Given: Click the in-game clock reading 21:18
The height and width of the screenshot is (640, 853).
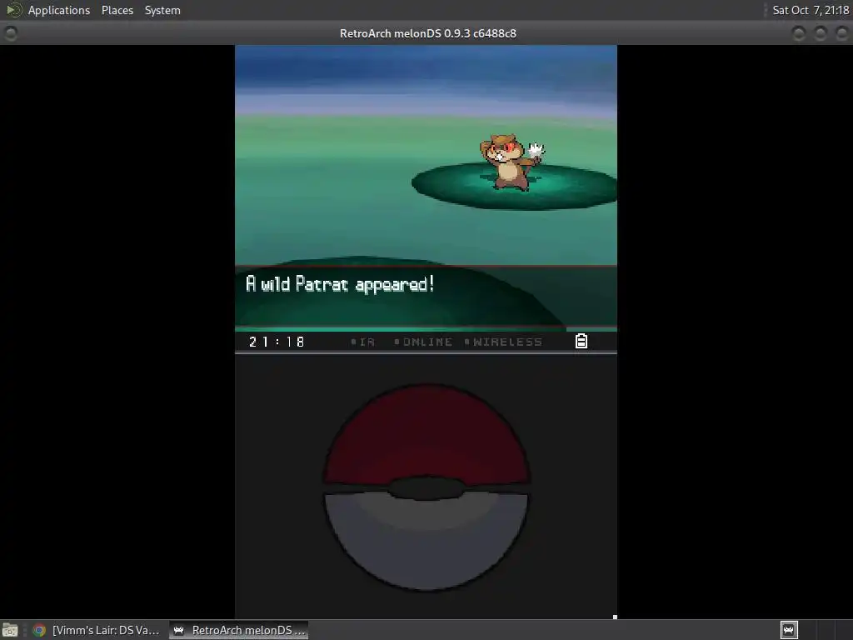Looking at the screenshot, I should coord(277,342).
